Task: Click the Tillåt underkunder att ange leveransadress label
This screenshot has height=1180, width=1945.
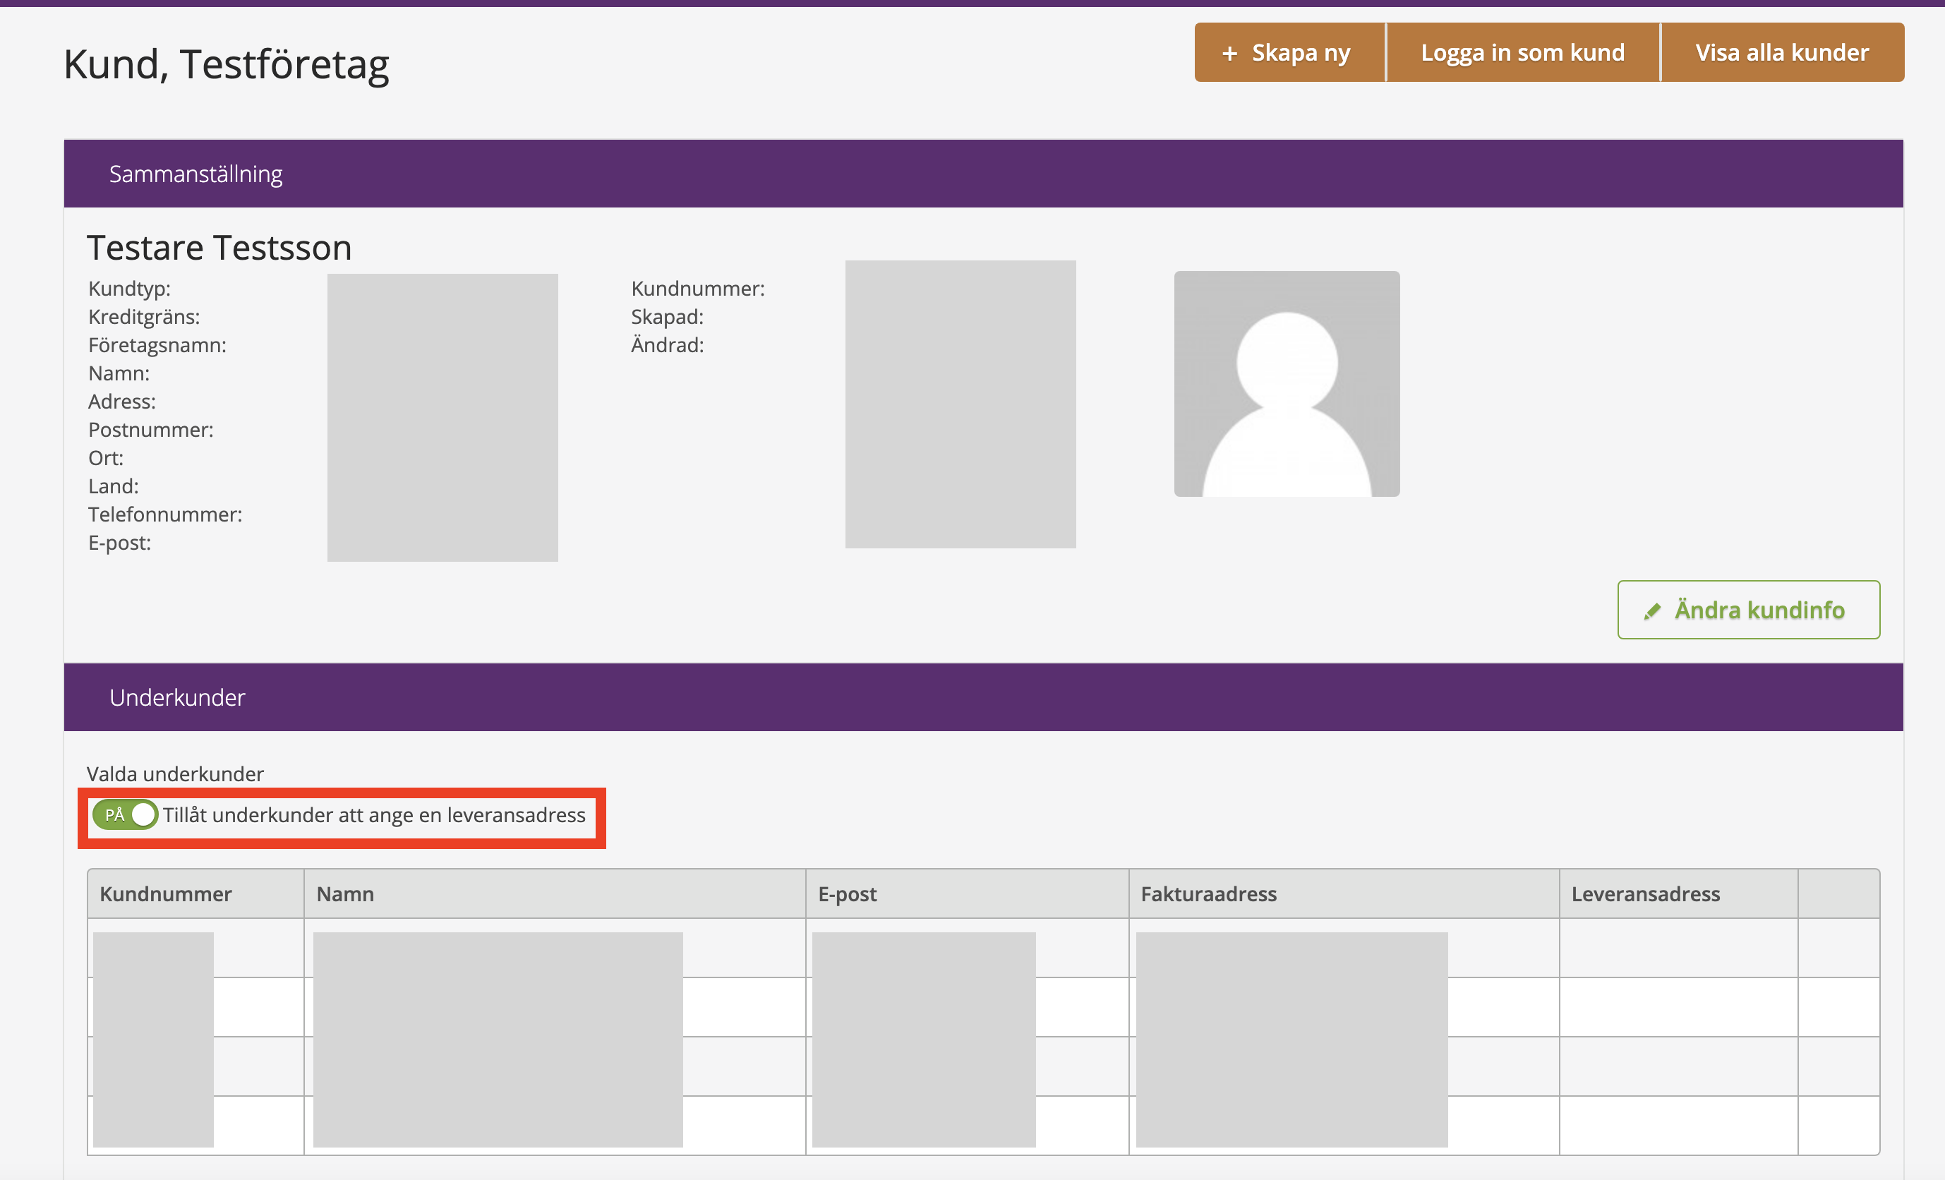Action: [374, 814]
